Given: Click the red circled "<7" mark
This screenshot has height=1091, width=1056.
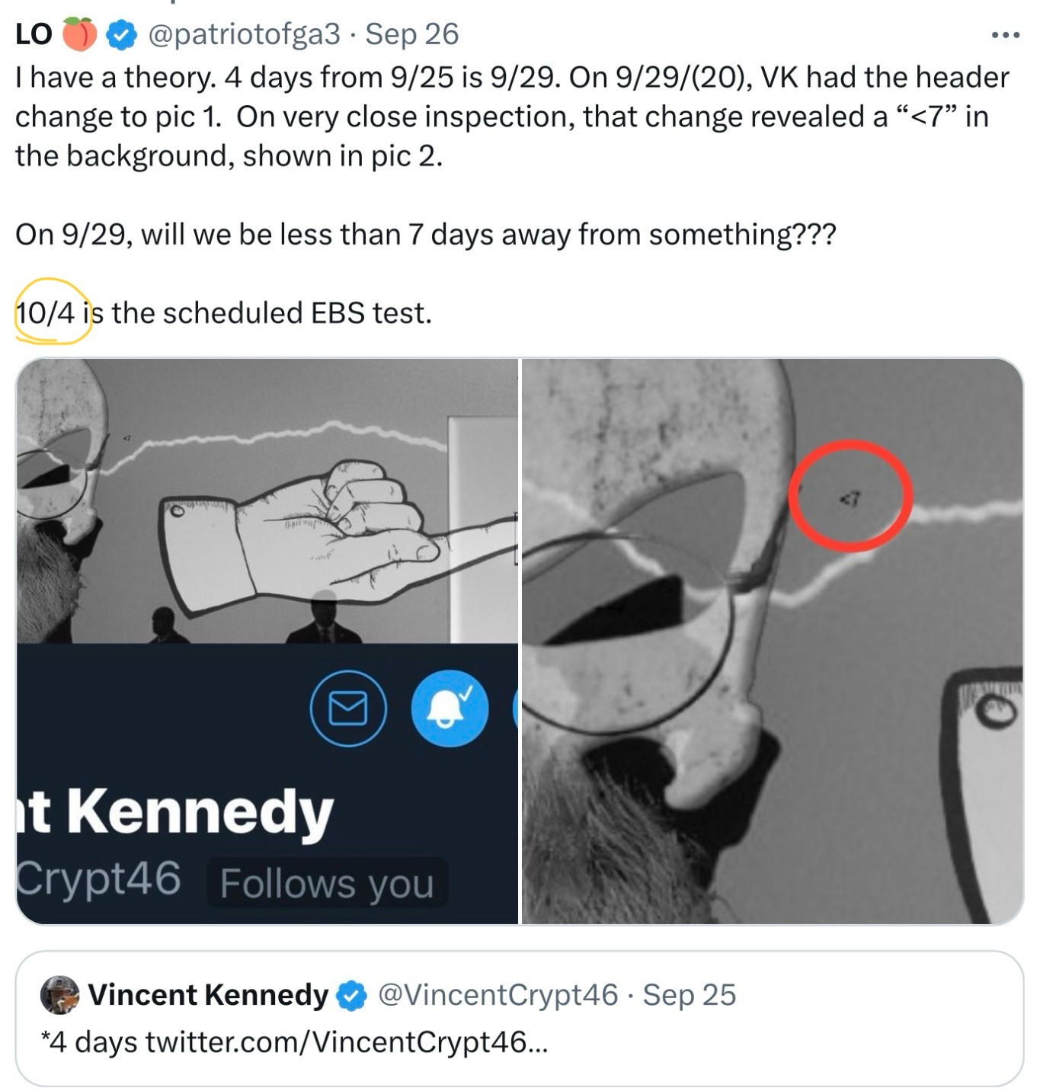Looking at the screenshot, I should point(850,497).
